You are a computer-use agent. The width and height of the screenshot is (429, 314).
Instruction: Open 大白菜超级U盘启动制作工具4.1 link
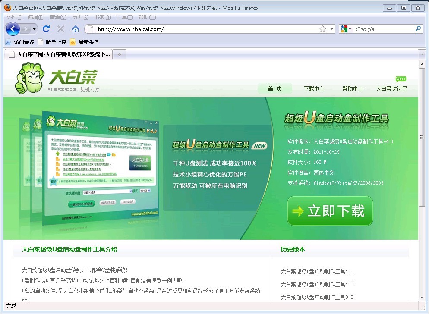(317, 271)
